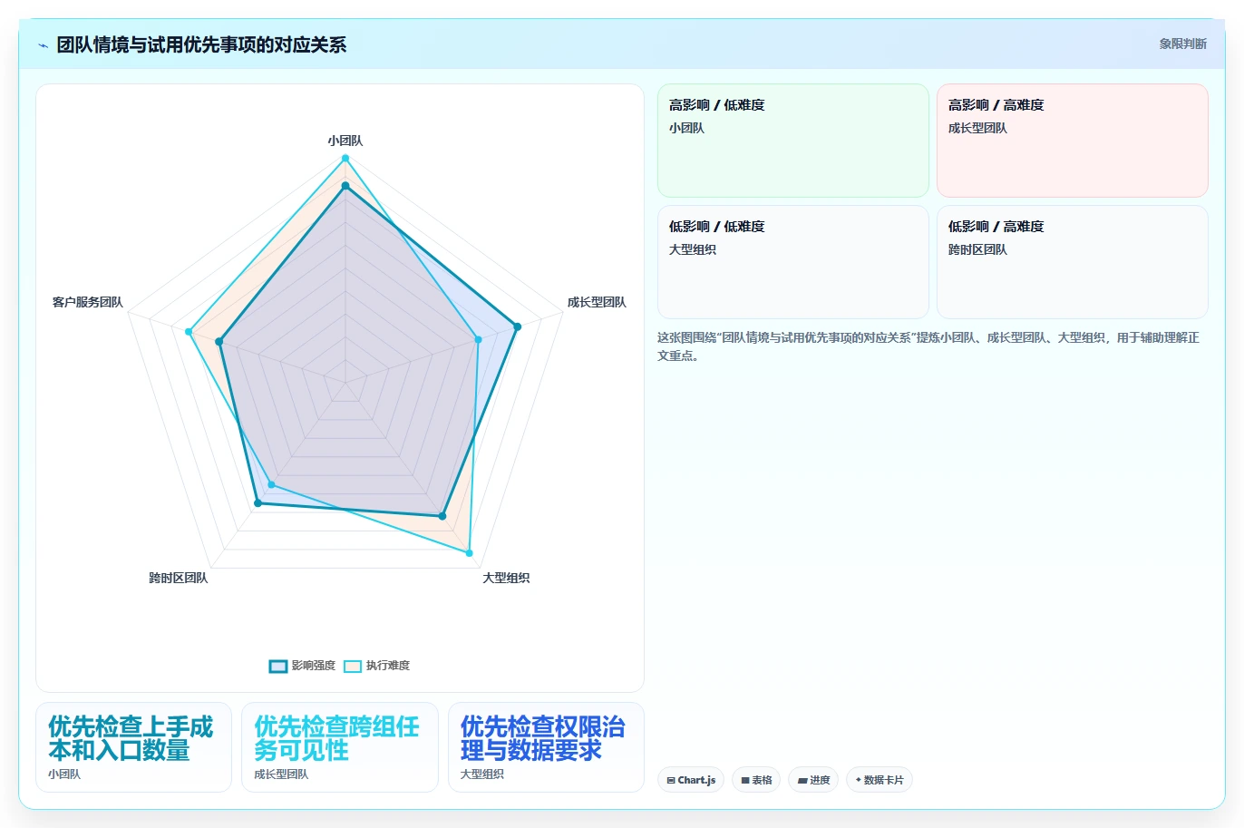Click the page title 团队情境与试用优先事项的对应关系
This screenshot has width=1244, height=828.
(x=201, y=44)
